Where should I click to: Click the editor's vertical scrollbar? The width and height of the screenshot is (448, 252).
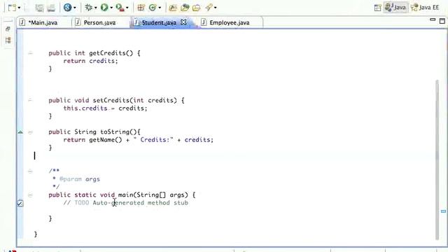tap(437, 160)
